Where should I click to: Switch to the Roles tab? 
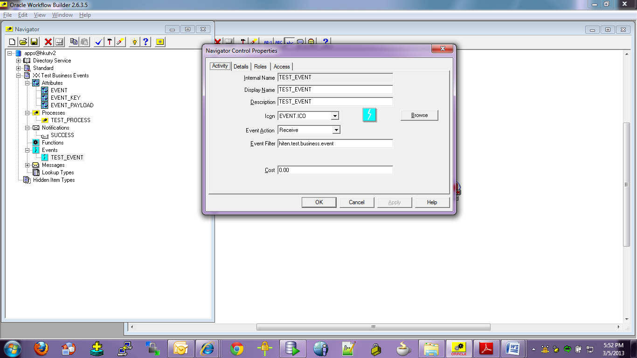point(260,67)
